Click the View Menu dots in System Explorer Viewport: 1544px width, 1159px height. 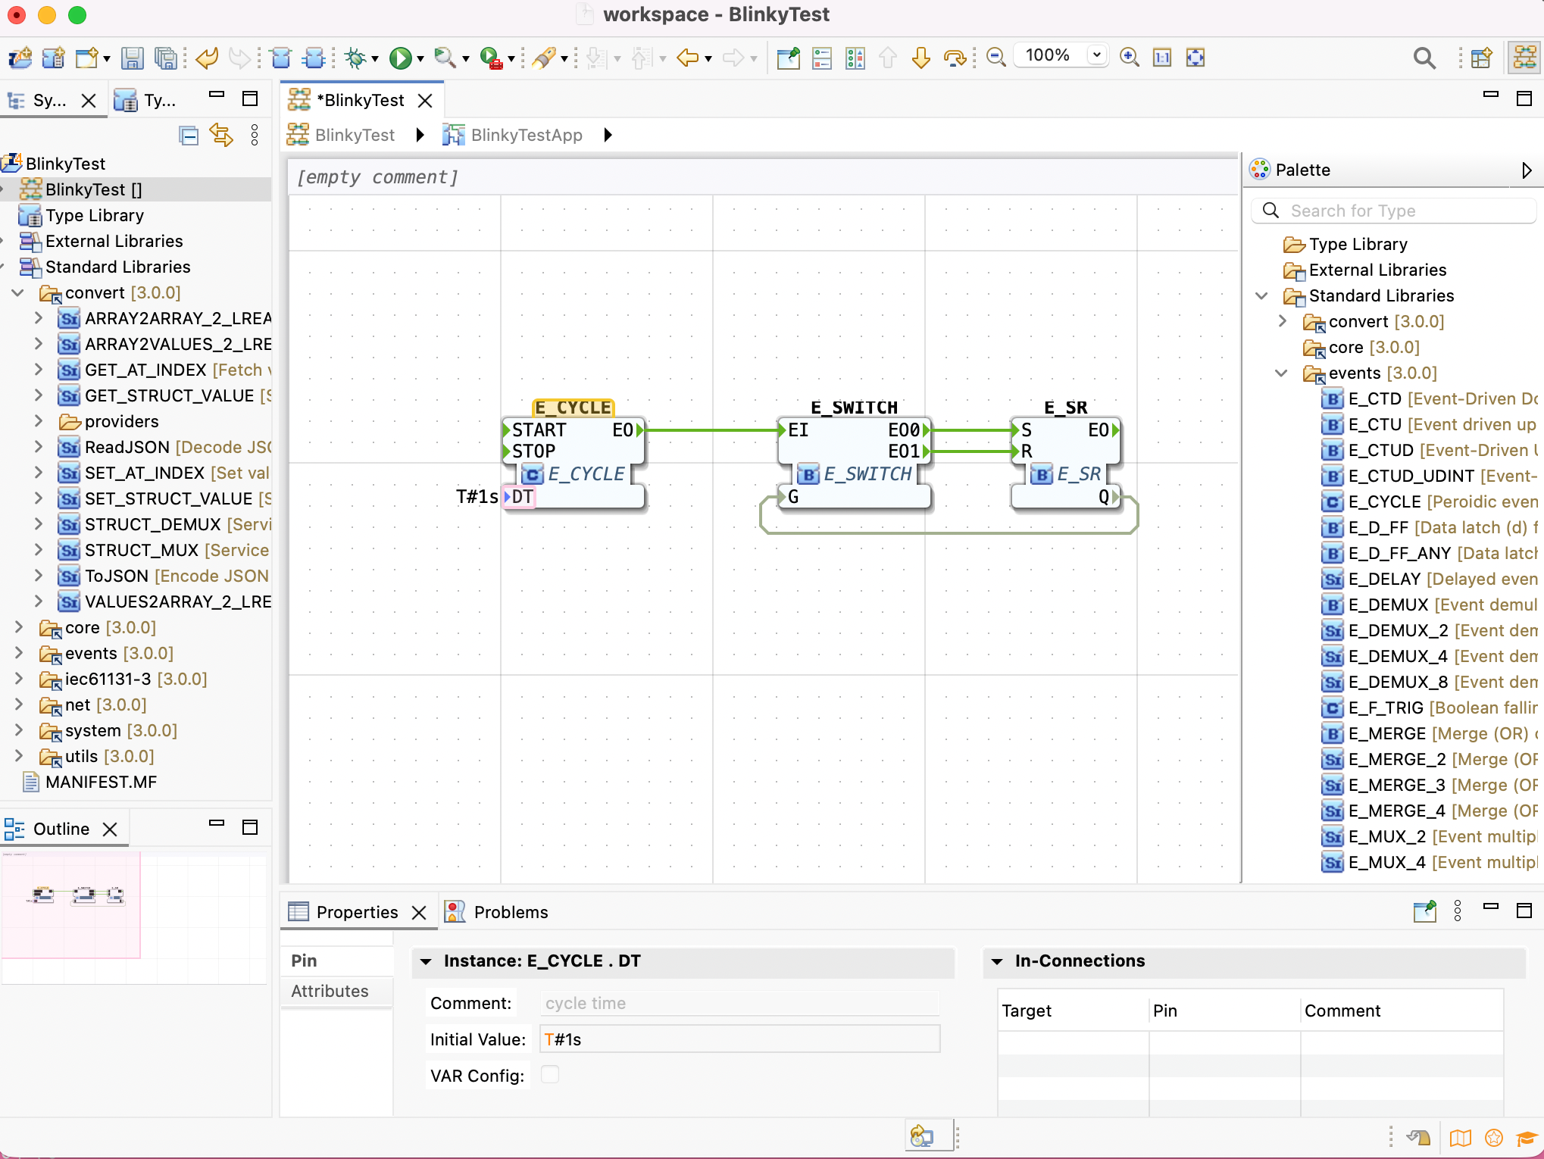(255, 136)
